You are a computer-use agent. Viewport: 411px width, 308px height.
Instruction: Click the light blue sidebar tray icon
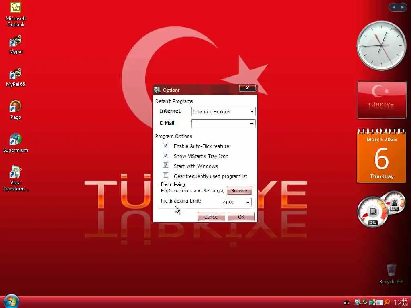click(380, 302)
